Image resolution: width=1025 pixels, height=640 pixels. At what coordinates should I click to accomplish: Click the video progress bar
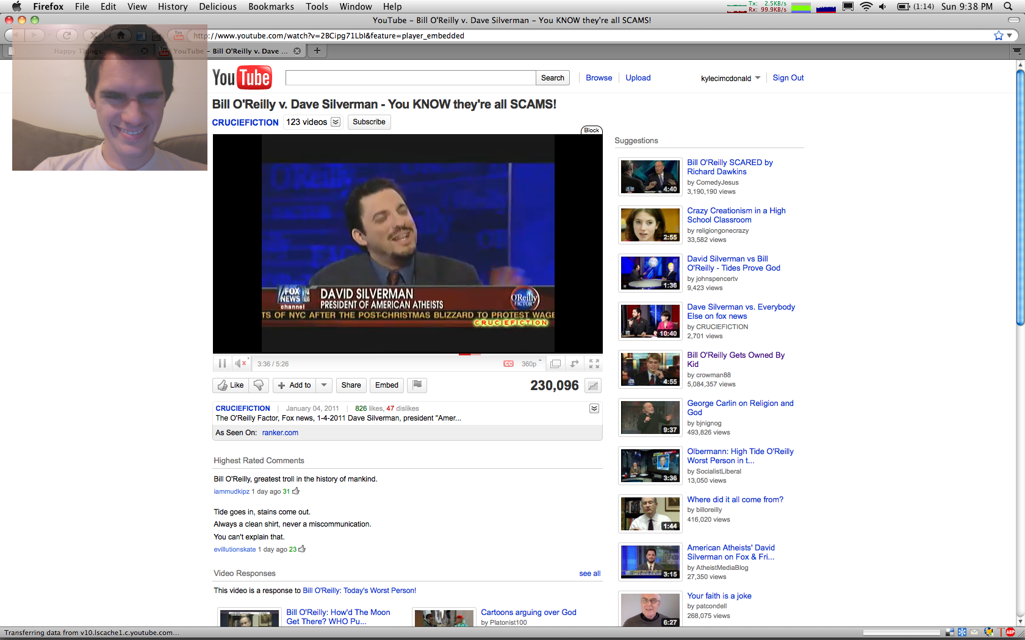408,354
